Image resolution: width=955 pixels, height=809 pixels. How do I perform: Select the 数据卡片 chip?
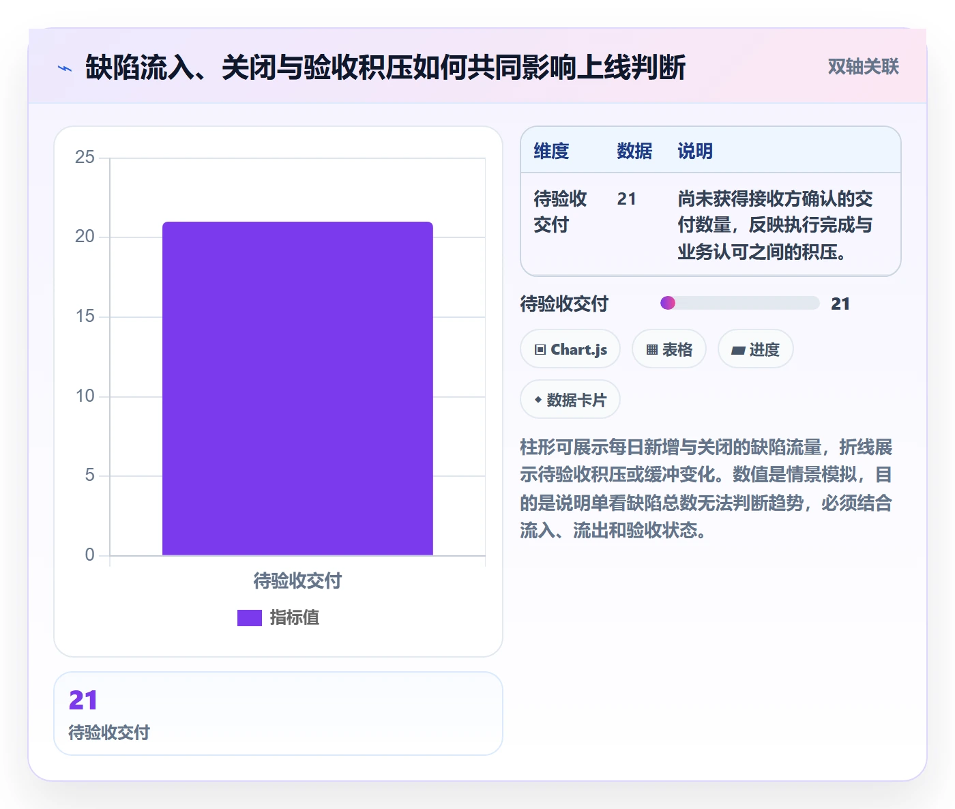(570, 400)
